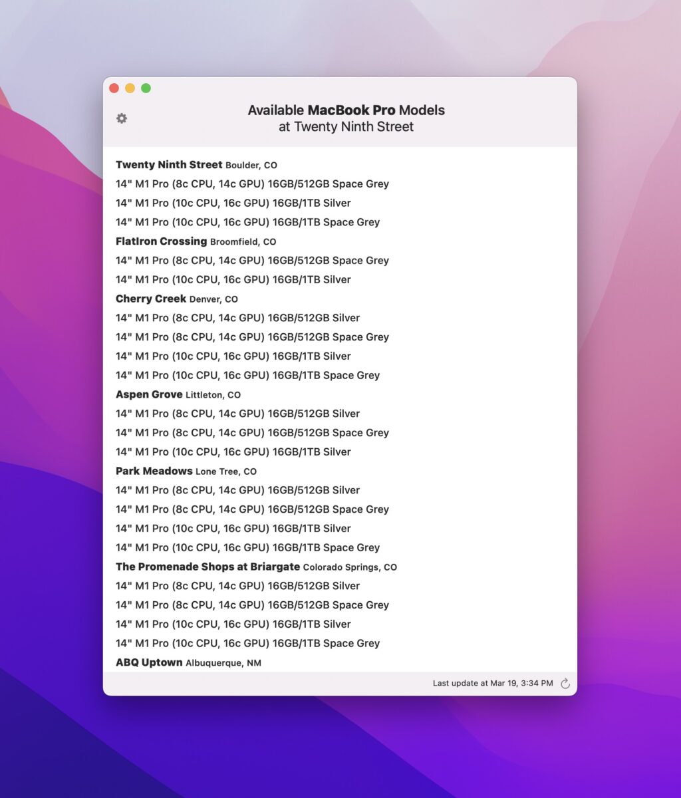Select Cherry Creek 10c 1TB Silver row

233,356
